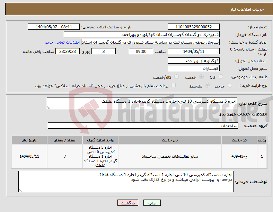Select the کالا/خدمت radio button
Screen dimensions: 273x212
(x=177, y=77)
